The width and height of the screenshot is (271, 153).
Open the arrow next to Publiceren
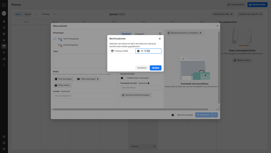(x=215, y=115)
